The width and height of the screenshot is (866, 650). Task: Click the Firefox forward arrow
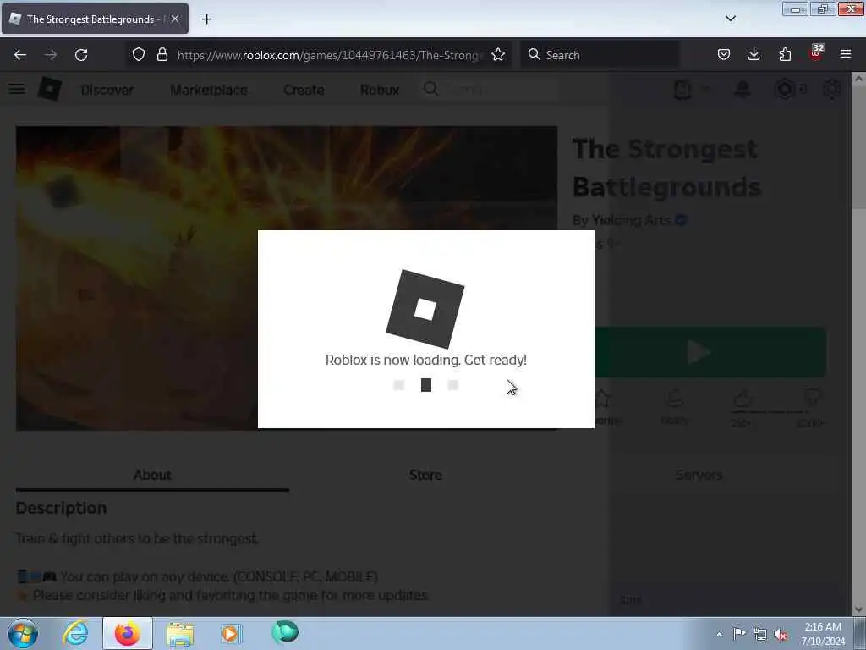[51, 55]
